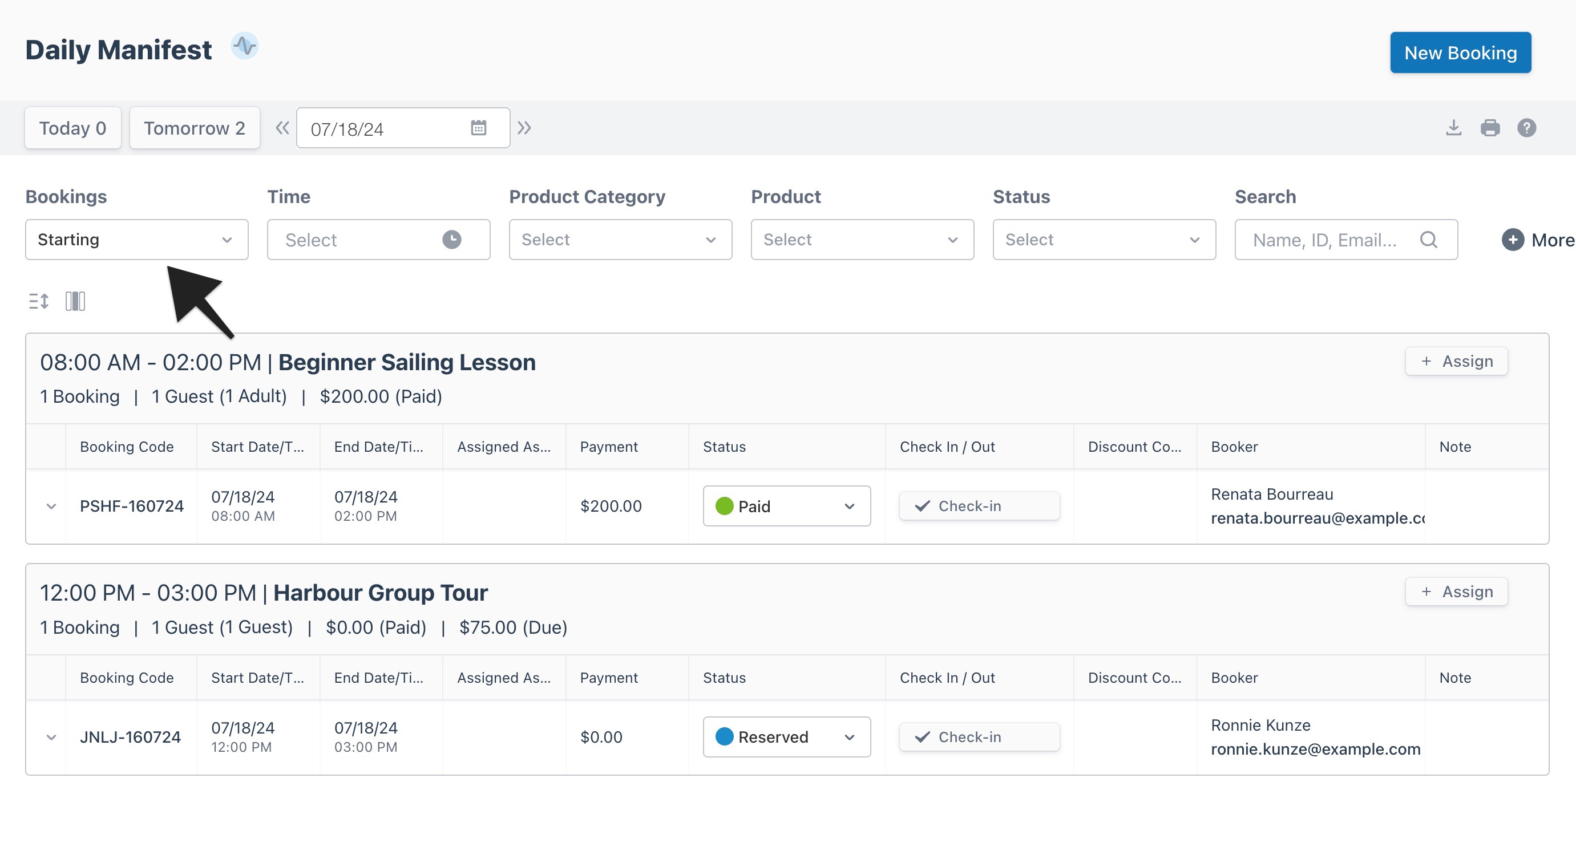Click the activity pulse icon beside Daily Manifest
This screenshot has height=867, width=1576.
245,46
